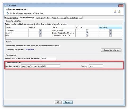Click the first document icon at top right
Image resolution: width=128 pixels, height=109 pixels.
click(x=115, y=11)
